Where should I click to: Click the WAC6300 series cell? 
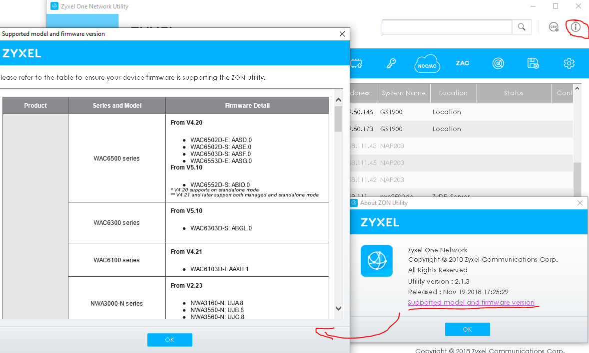click(x=117, y=222)
